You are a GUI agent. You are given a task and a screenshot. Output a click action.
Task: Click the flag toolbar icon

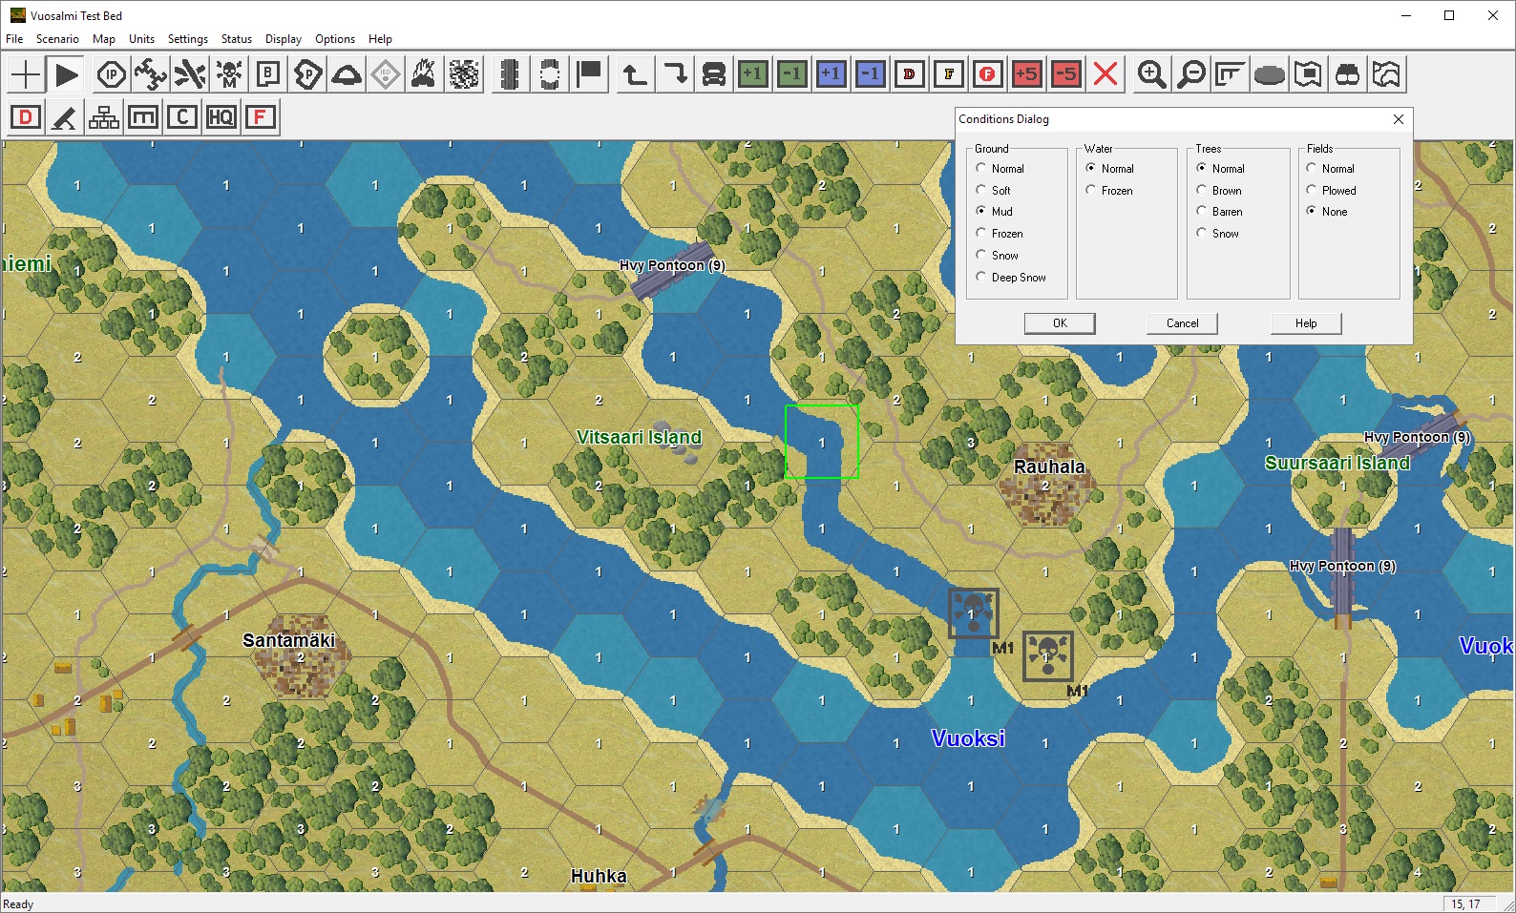tap(589, 74)
